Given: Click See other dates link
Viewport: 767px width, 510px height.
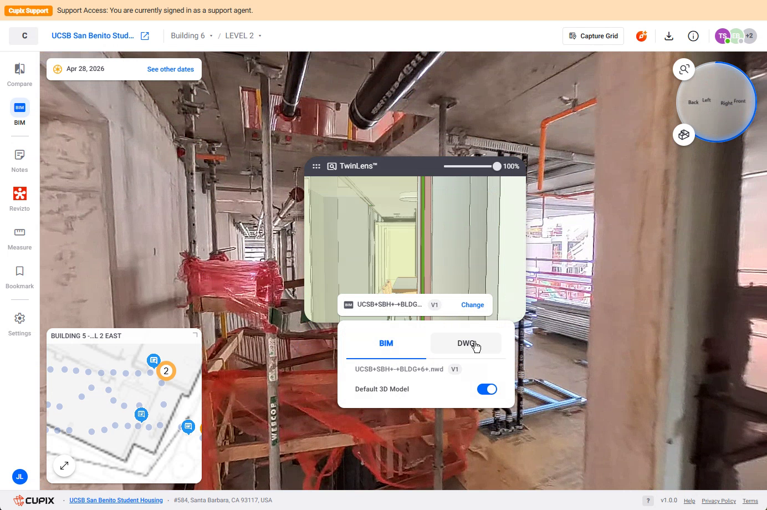Looking at the screenshot, I should [171, 69].
